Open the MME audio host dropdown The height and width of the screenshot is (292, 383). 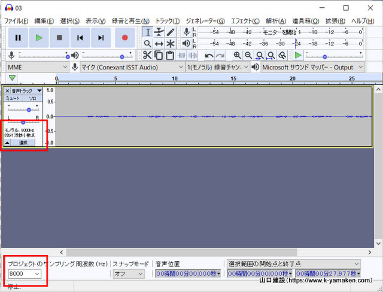click(x=37, y=67)
